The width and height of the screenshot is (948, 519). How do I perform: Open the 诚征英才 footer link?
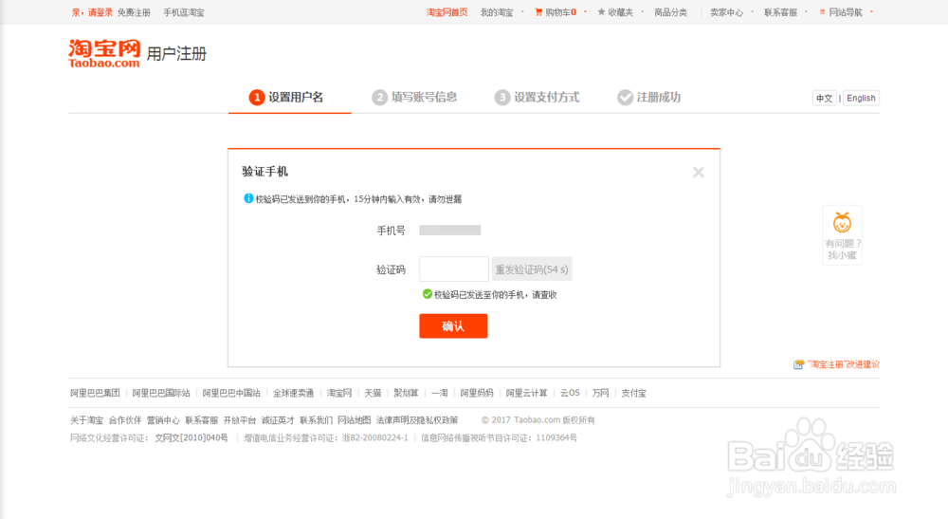[278, 420]
